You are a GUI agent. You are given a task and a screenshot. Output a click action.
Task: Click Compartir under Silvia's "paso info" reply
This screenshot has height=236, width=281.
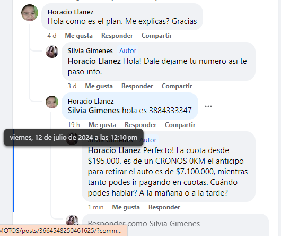pos(177,86)
